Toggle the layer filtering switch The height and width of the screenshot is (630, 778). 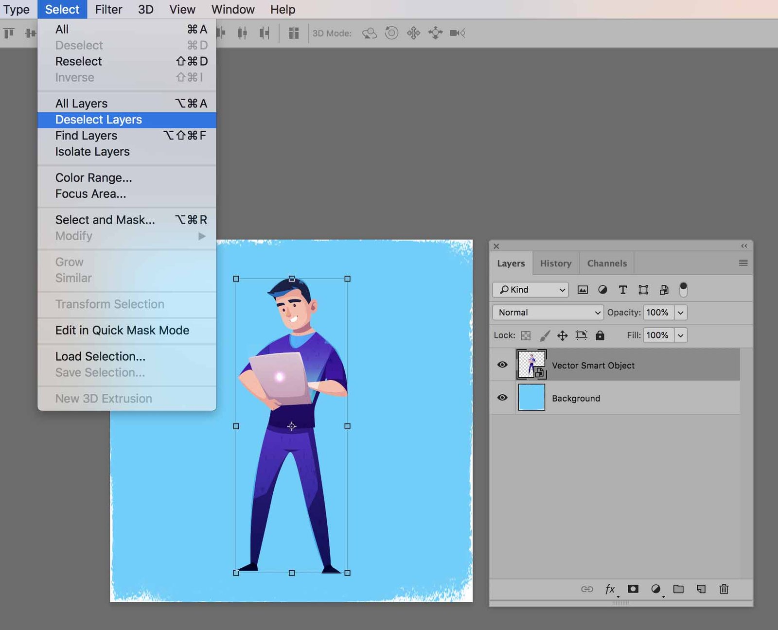685,289
